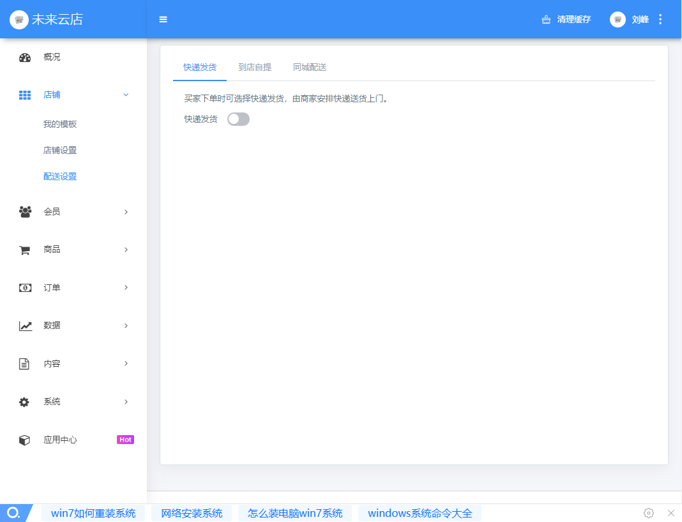
Task: Expand the 内容 submenu arrow
Action: tap(126, 364)
